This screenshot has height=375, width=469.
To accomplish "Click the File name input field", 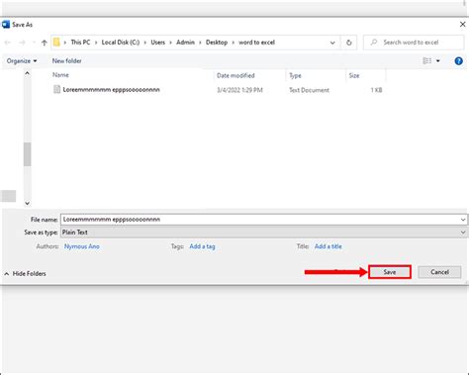I will [260, 220].
